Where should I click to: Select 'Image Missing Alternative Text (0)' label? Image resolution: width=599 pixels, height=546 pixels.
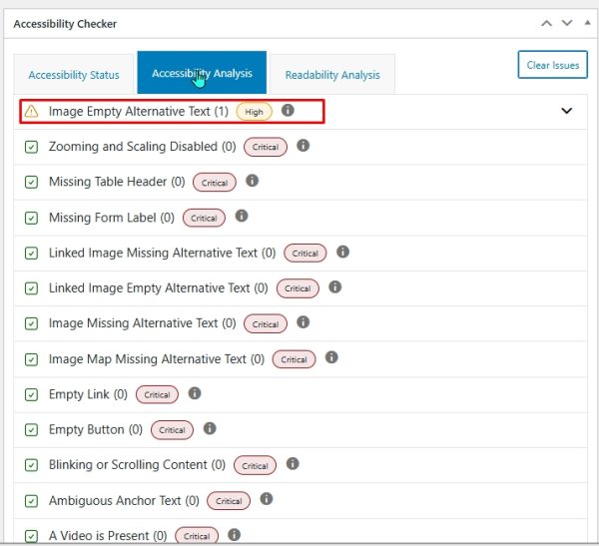point(142,322)
